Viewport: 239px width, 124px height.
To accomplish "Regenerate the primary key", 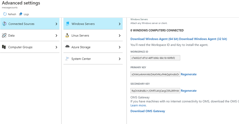I will coord(188,74).
